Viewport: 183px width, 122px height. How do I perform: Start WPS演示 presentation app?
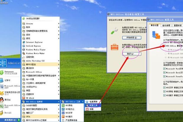[72, 117]
